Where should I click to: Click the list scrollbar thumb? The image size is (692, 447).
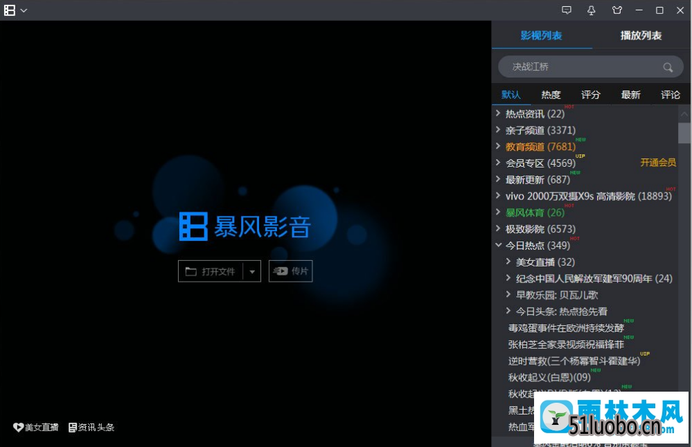click(684, 133)
